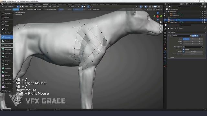Open the Render menu

[x=13, y=4]
